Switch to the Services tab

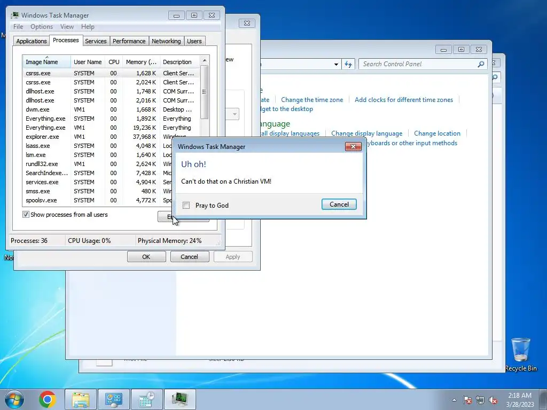(96, 41)
